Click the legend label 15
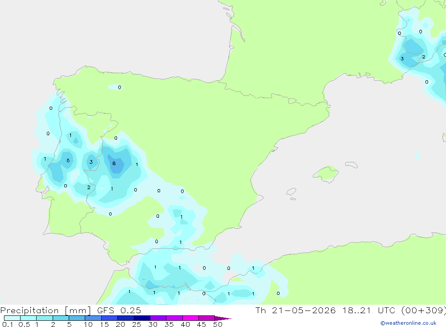The width and height of the screenshot is (446, 327). pos(104,324)
